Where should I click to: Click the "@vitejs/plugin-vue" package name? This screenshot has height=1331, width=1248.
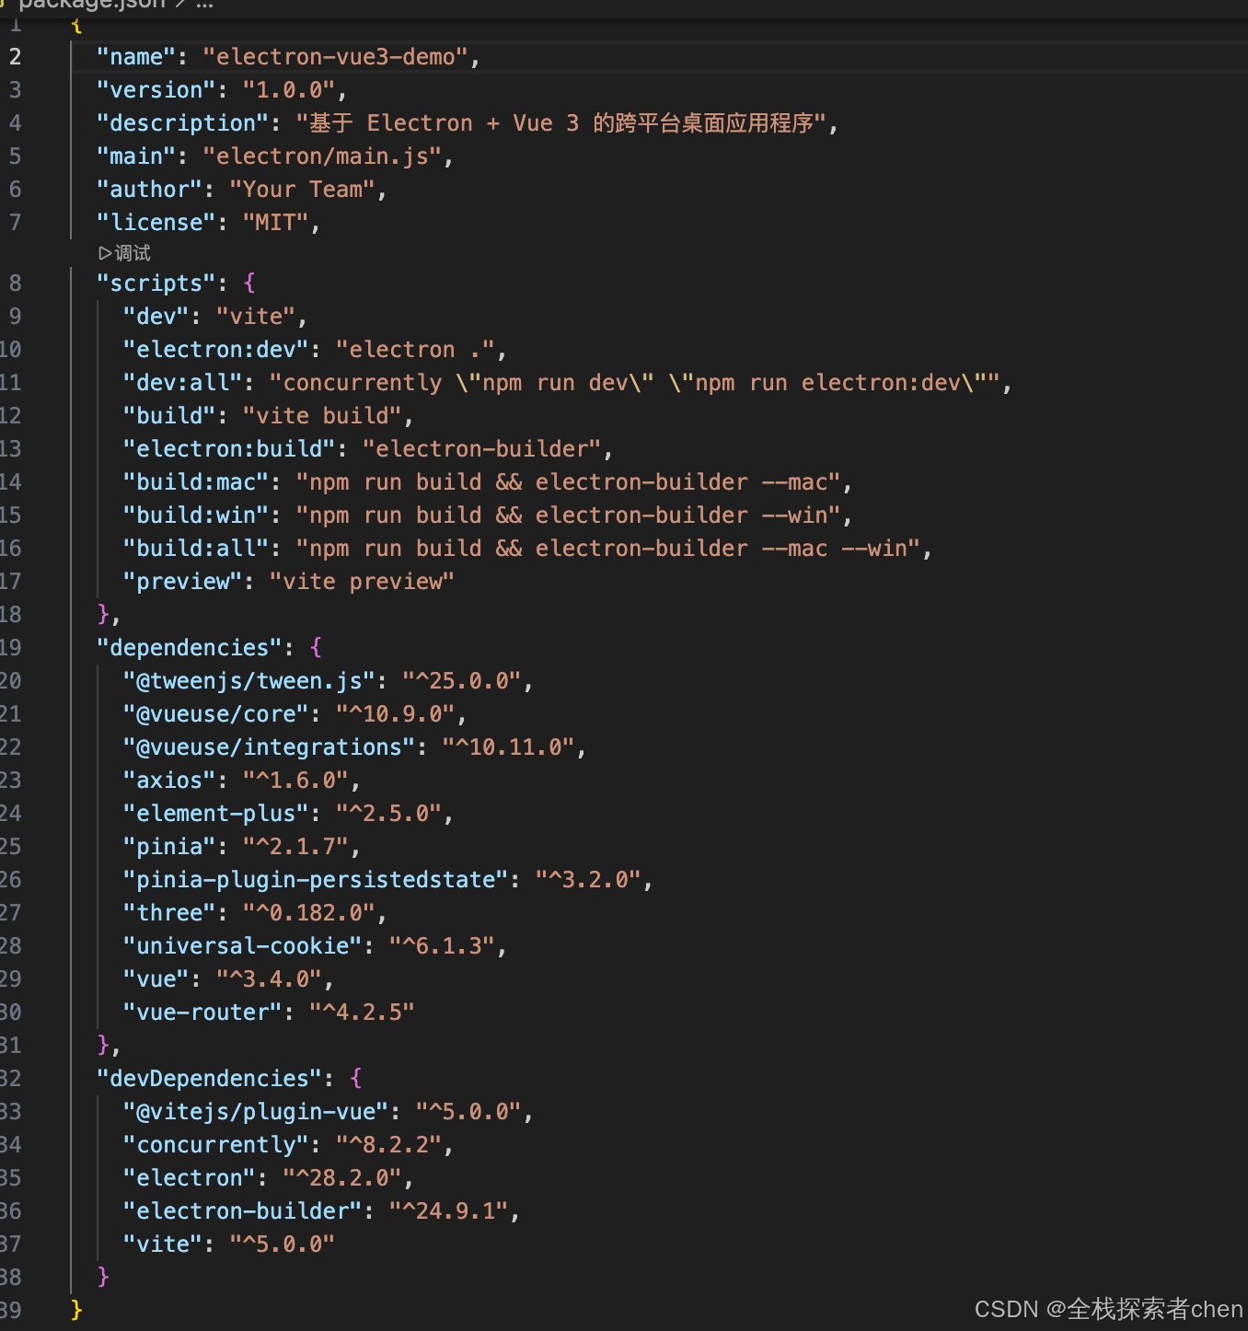pos(256,1112)
